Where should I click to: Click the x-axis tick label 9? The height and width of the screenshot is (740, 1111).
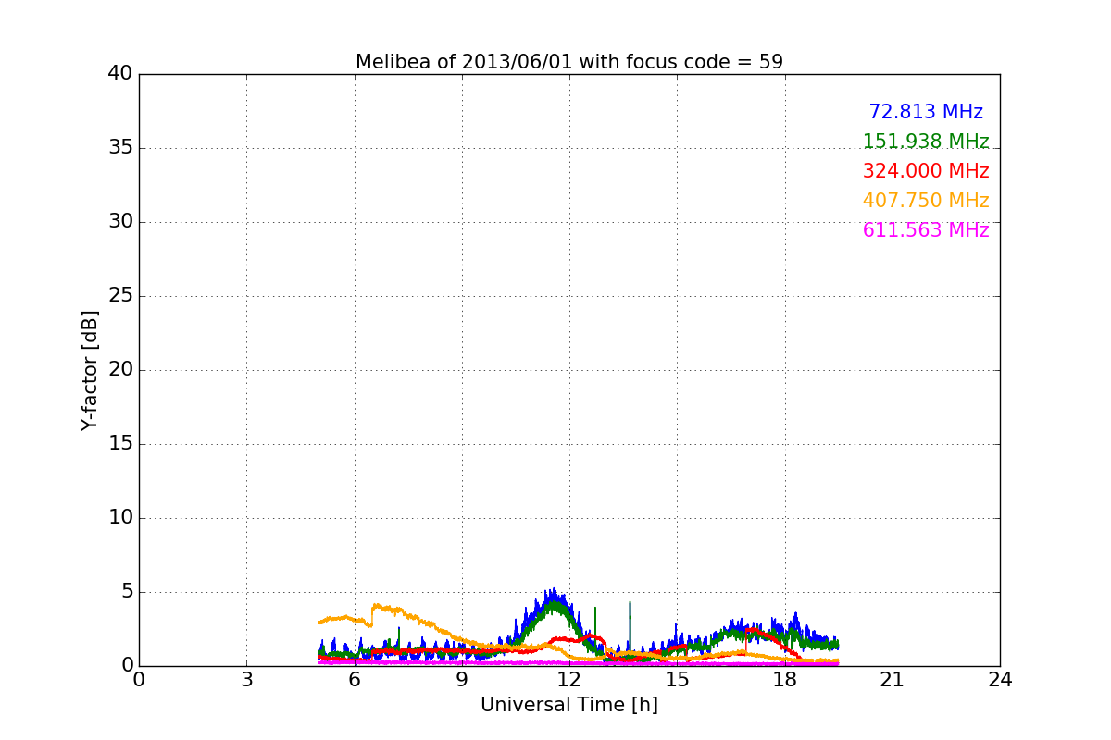pyautogui.click(x=462, y=680)
